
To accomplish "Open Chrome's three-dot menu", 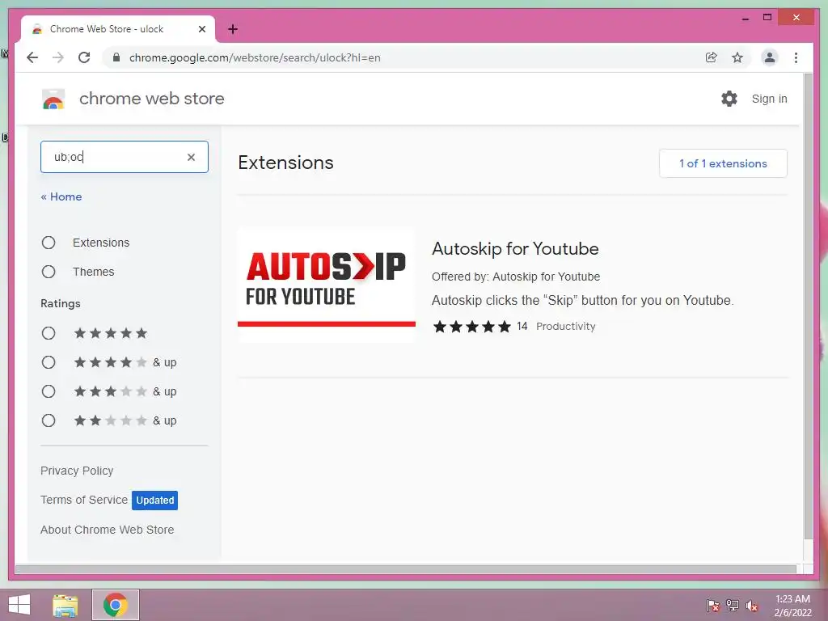I will coord(796,57).
